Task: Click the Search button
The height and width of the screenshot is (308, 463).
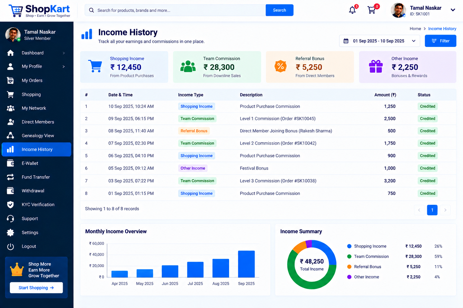Action: click(x=279, y=10)
